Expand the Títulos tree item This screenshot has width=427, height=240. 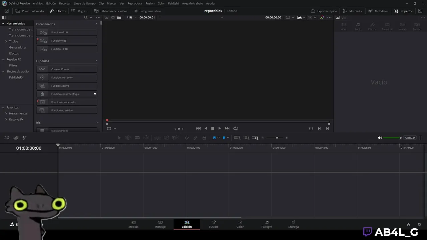[6, 41]
